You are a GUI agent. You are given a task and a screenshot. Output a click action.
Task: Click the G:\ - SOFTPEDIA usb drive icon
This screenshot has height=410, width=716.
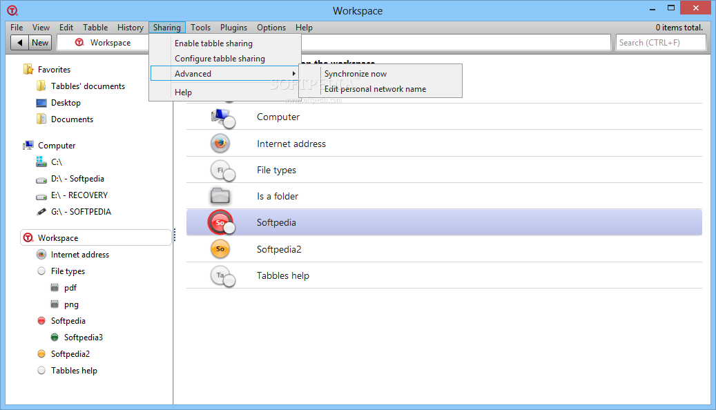coord(41,212)
